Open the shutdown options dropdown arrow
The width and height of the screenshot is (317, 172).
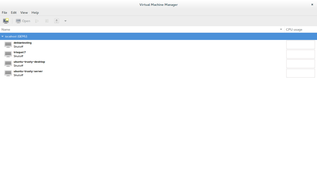pos(66,21)
